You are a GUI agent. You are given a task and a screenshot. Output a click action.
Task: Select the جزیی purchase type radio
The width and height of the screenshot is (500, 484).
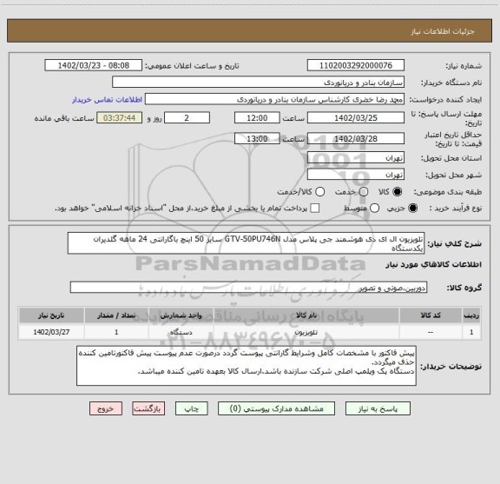[413, 209]
